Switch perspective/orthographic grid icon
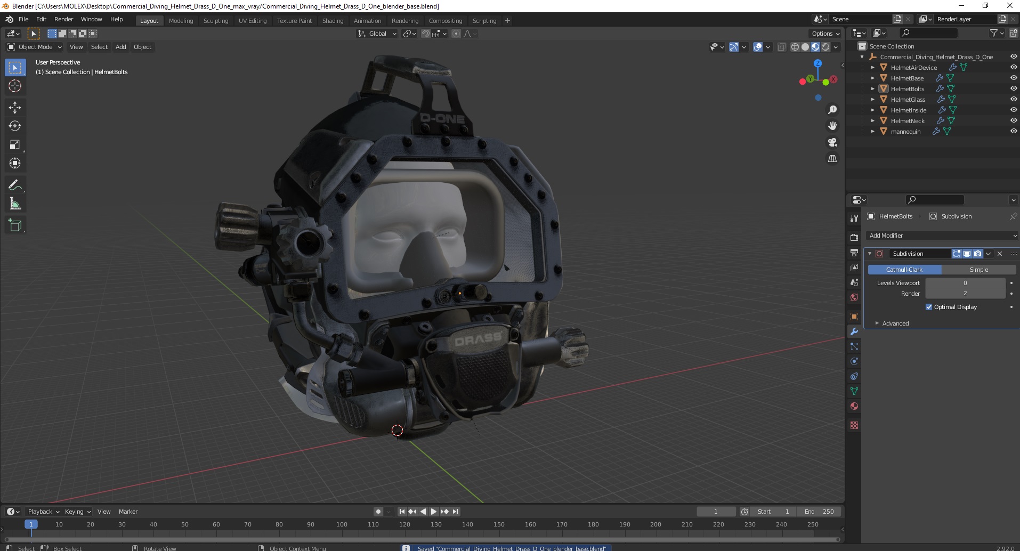This screenshot has height=551, width=1020. [x=832, y=159]
